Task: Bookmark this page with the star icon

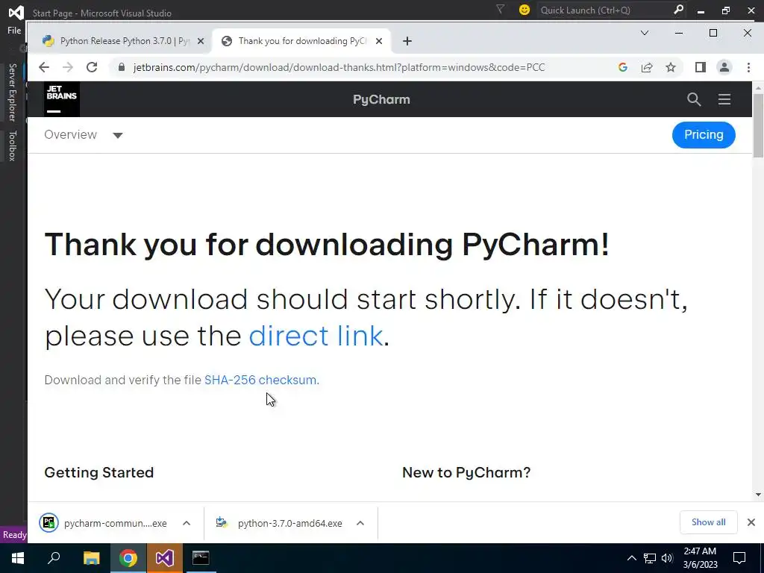Action: [671, 67]
